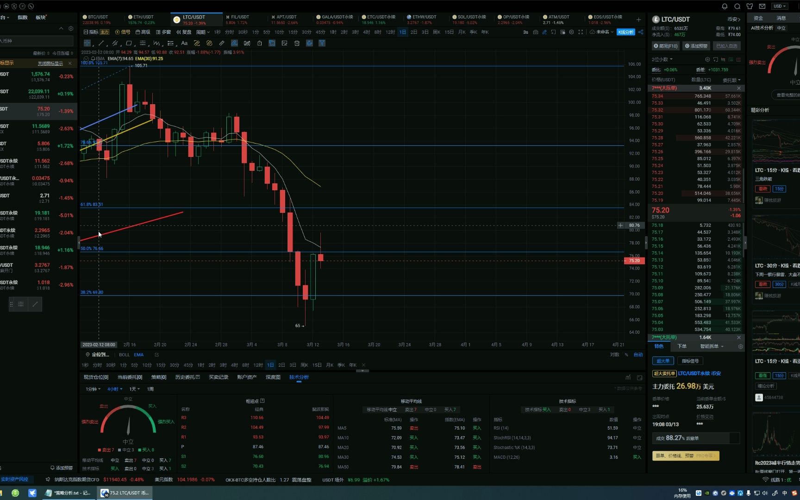
Task: Add a new symbol tab with plus
Action: (x=638, y=19)
